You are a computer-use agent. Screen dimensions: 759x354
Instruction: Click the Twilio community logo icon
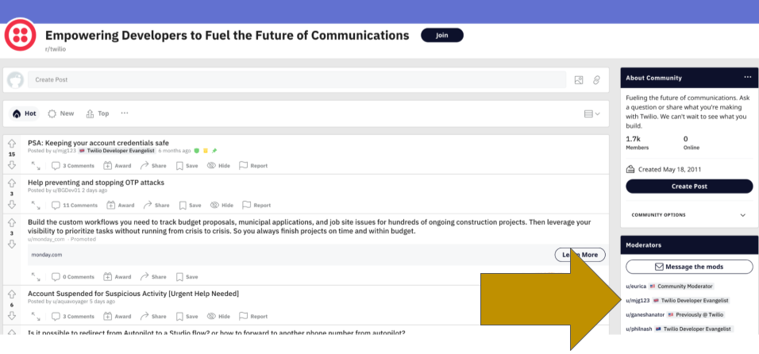pyautogui.click(x=19, y=36)
